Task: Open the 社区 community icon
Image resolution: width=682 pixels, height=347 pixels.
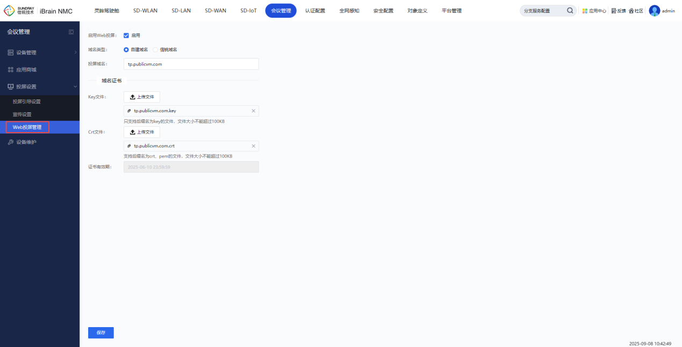Action: pyautogui.click(x=631, y=11)
